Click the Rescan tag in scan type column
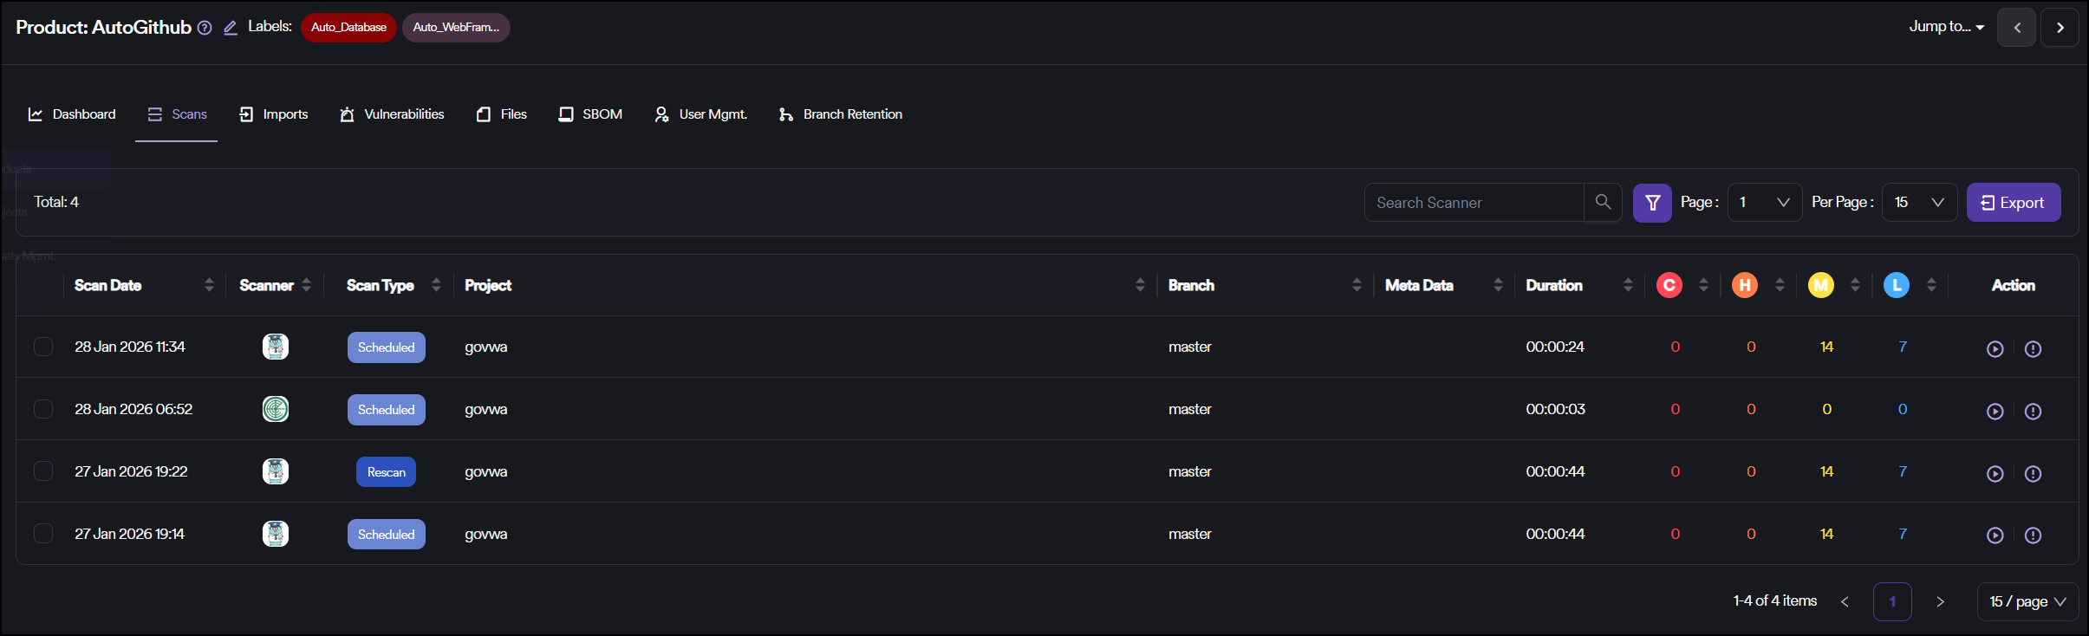The height and width of the screenshot is (636, 2089). 386,472
